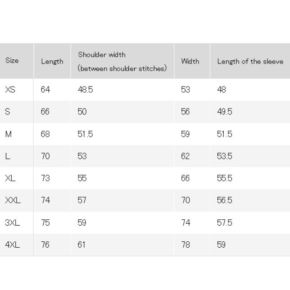Screen dimensions: 290x290
Task: Select the Shoulder width column header
Action: click(122, 61)
